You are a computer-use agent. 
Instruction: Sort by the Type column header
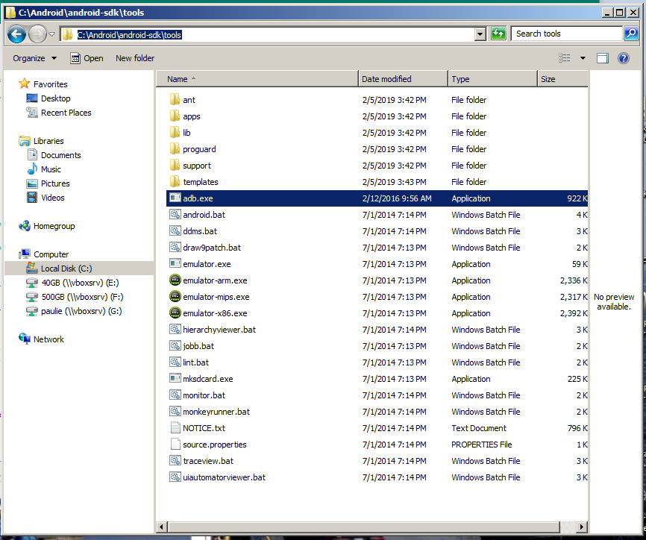click(x=493, y=79)
